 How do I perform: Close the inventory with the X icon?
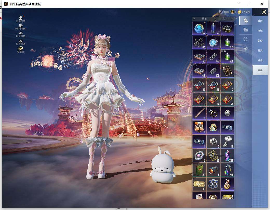[x=264, y=12]
